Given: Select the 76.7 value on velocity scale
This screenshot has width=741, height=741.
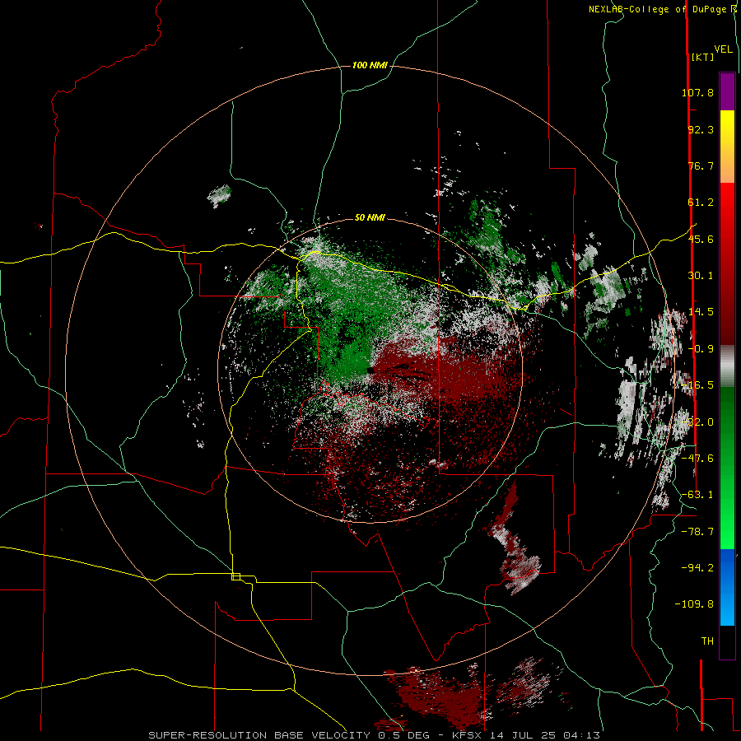Looking at the screenshot, I should coord(701,165).
